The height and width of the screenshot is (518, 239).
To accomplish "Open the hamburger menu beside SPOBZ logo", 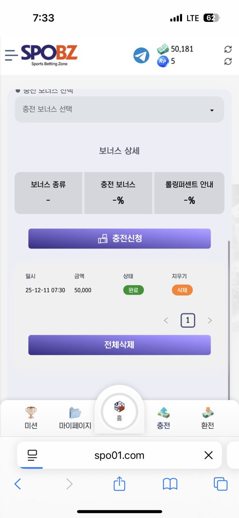I will [x=11, y=55].
